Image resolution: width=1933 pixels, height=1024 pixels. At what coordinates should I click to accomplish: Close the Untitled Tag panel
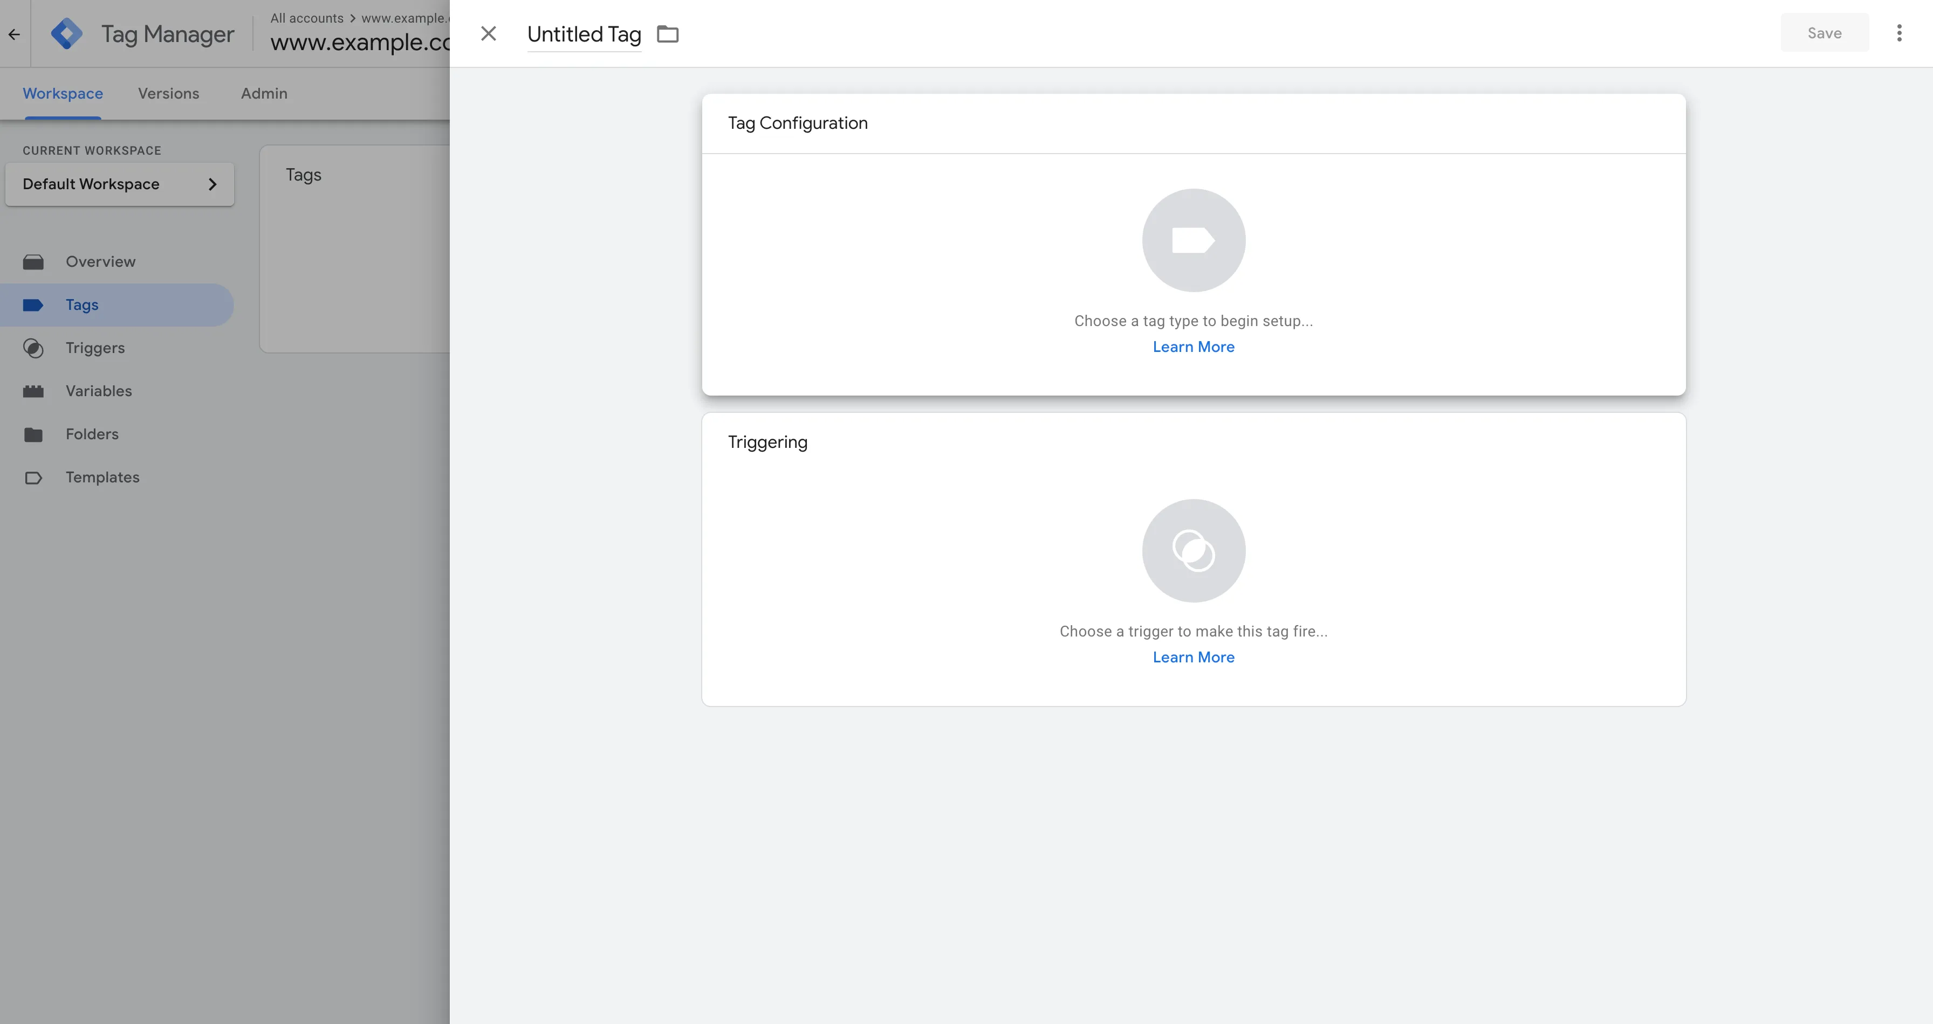[489, 34]
